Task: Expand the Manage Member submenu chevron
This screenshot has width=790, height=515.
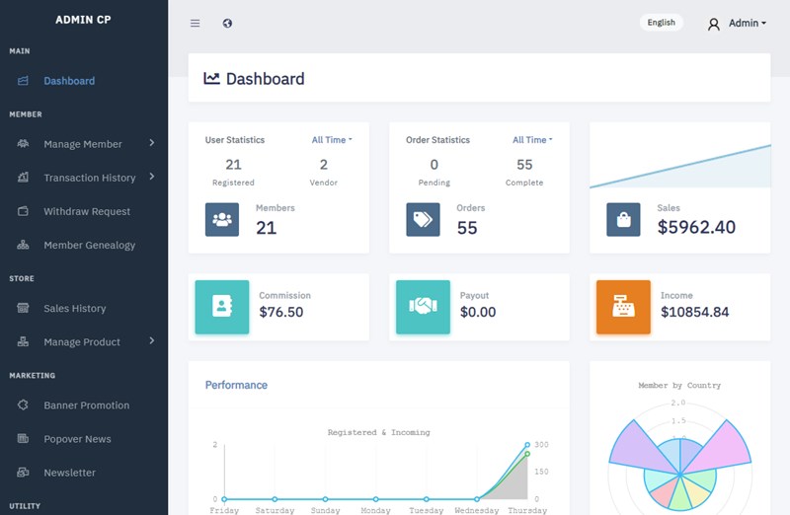Action: click(x=152, y=143)
